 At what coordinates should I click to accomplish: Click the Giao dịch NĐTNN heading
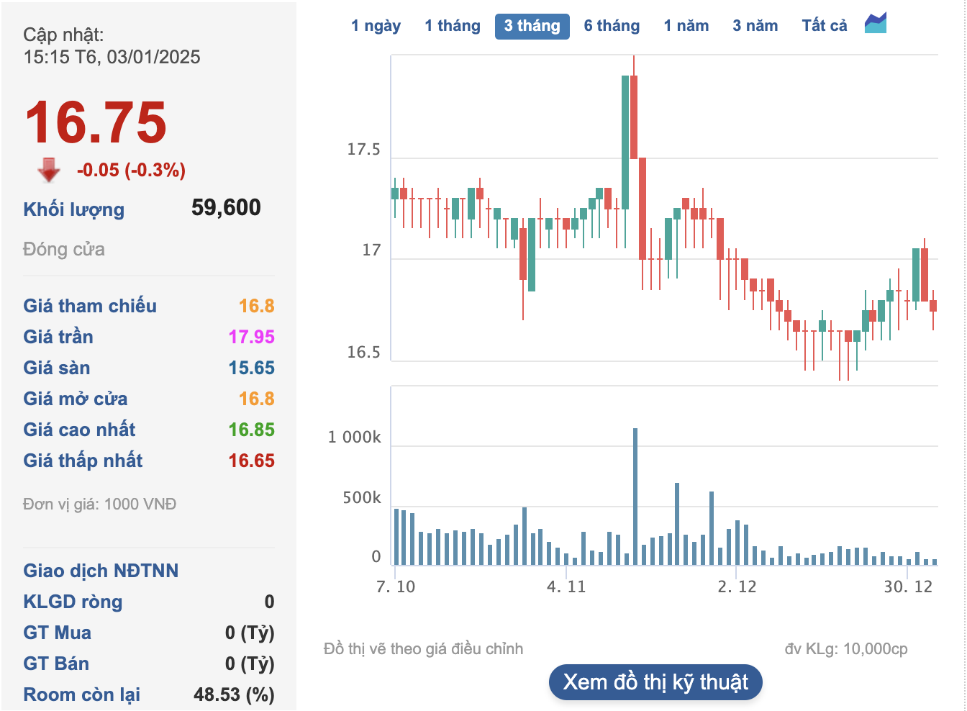click(101, 571)
